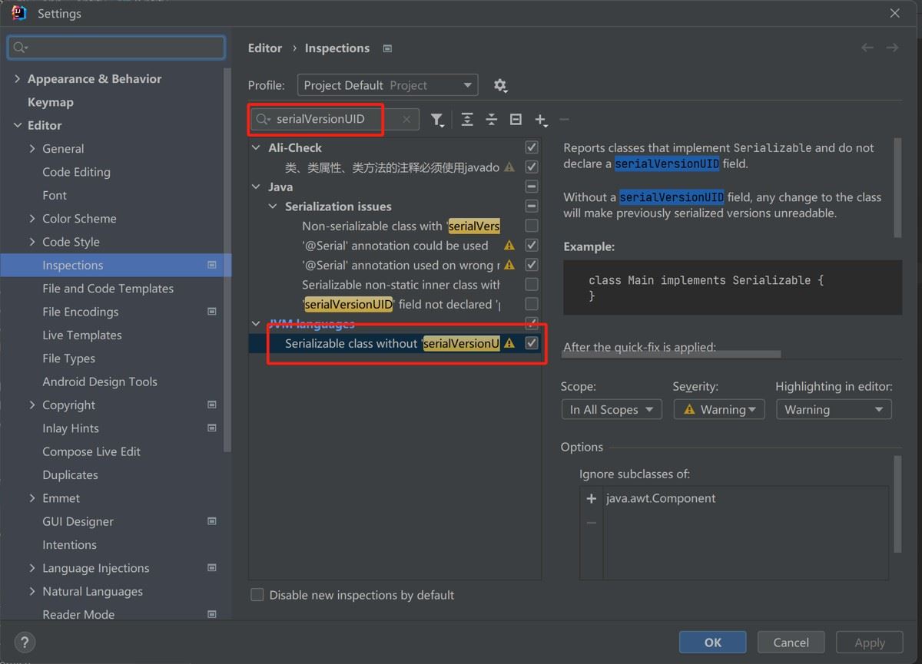This screenshot has width=922, height=664.
Task: Toggle Disable new inspections by default
Action: [x=257, y=595]
